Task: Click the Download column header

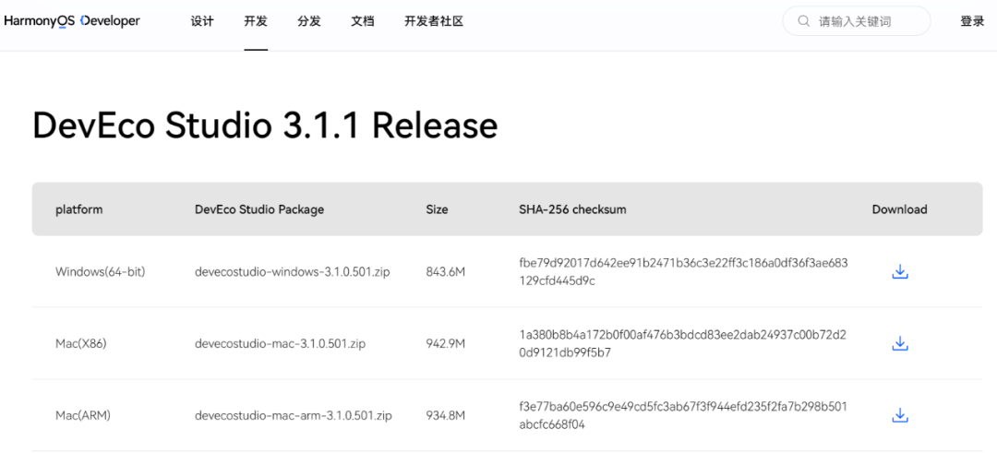Action: click(x=900, y=209)
